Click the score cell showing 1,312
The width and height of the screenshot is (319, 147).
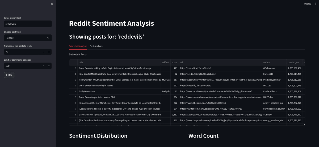(x=174, y=115)
